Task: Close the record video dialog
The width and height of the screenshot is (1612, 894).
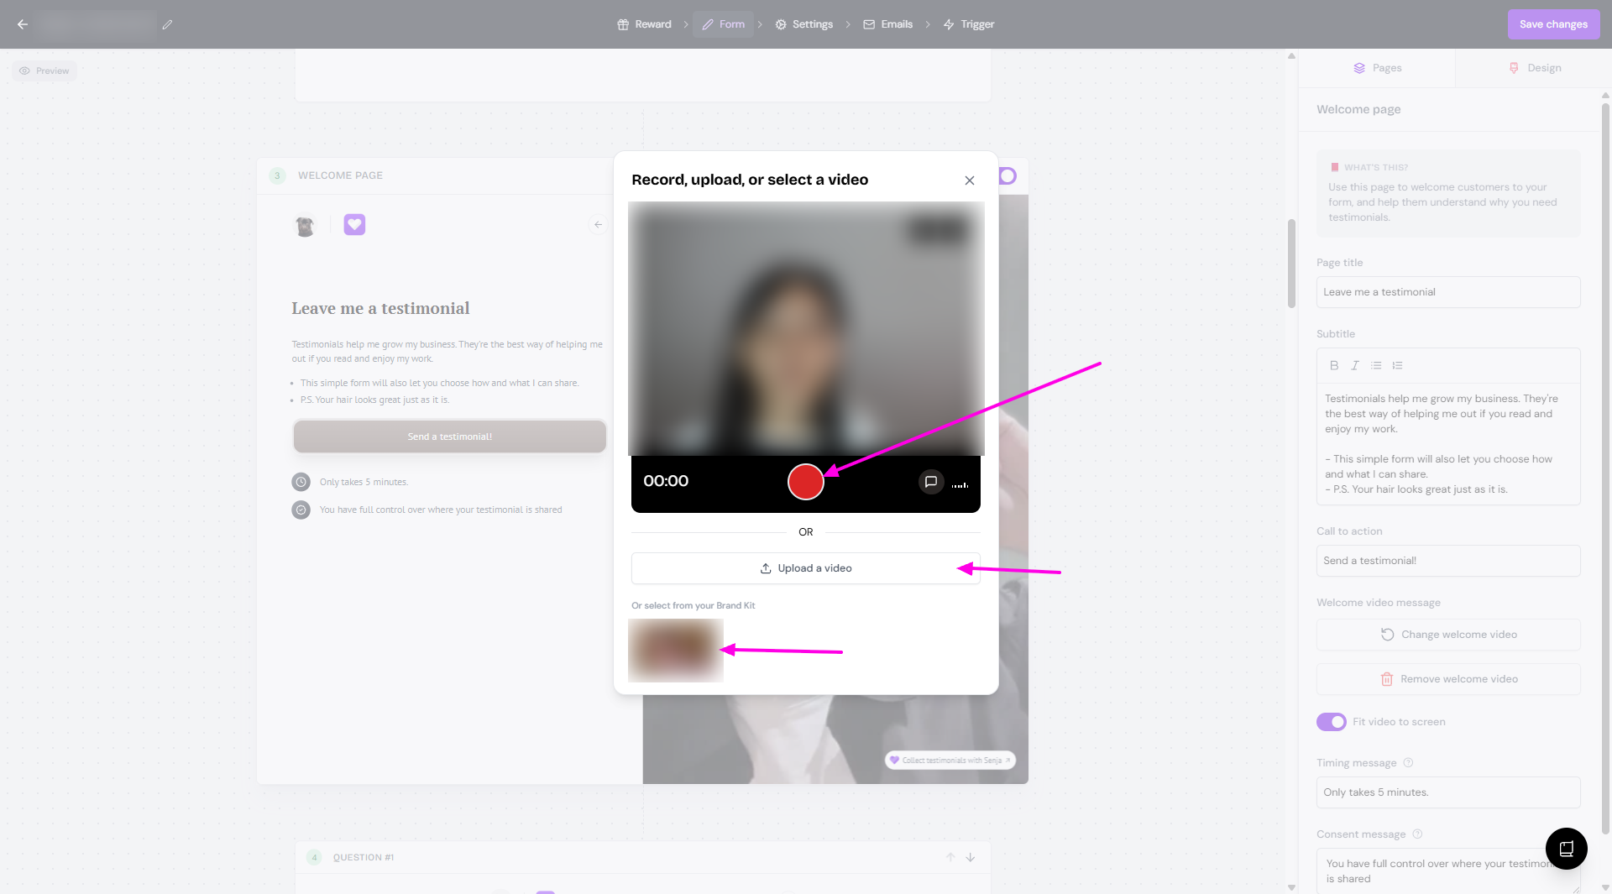Action: [970, 180]
